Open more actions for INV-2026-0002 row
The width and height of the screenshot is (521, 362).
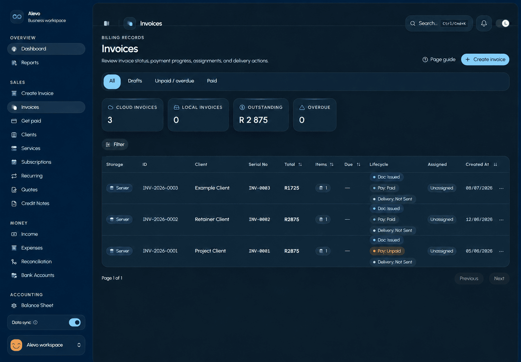(501, 220)
